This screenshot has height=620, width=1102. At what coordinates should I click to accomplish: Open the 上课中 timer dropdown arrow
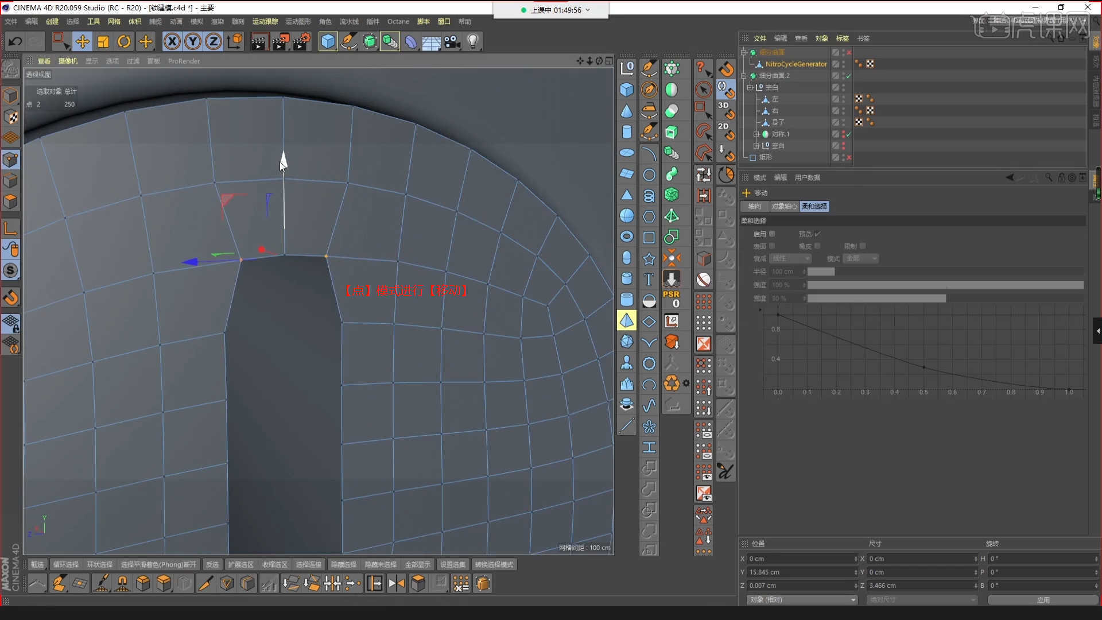pyautogui.click(x=588, y=10)
